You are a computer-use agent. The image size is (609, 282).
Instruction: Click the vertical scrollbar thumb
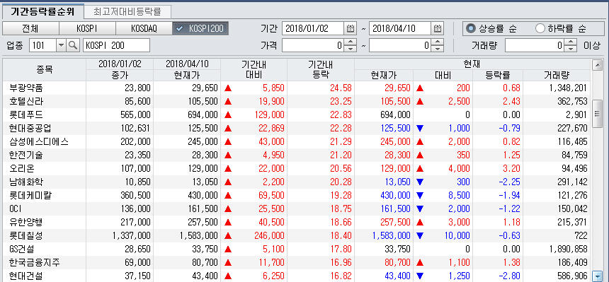[598, 113]
